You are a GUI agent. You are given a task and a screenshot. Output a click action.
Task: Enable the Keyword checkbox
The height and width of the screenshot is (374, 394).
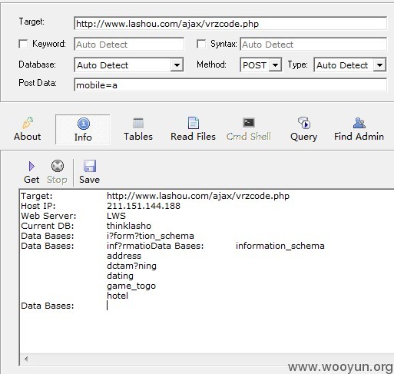tap(23, 44)
